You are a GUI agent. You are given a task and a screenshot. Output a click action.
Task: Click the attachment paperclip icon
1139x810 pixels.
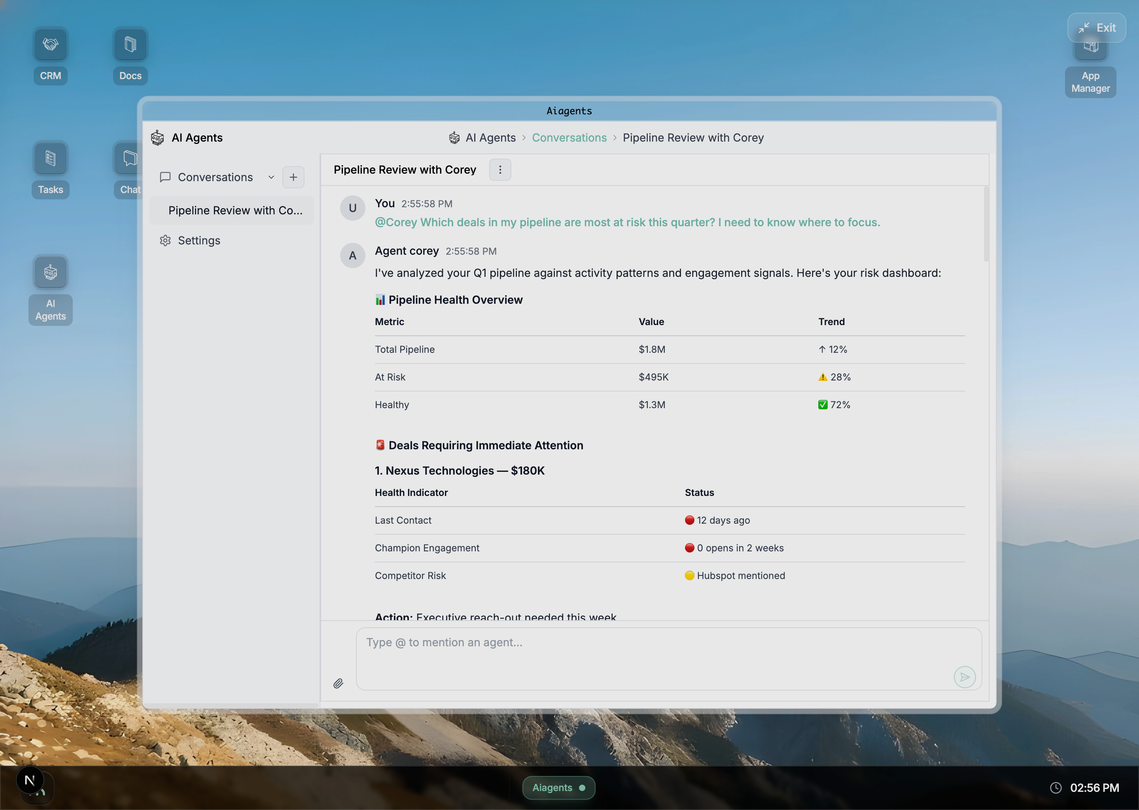coord(338,683)
